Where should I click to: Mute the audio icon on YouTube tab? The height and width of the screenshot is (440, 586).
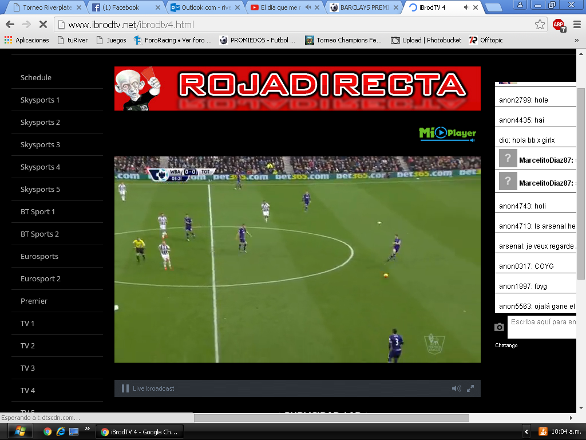[308, 7]
